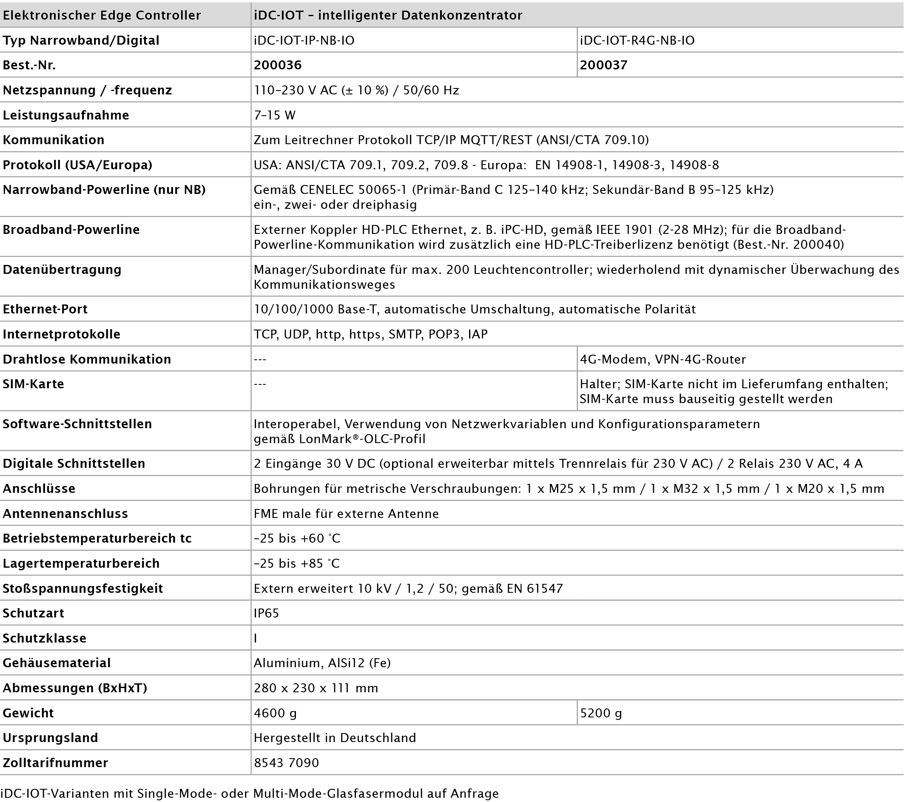Select 'Zum Leitrechner Protokoll TCP/IP MQTT/REST' text

tap(393, 140)
